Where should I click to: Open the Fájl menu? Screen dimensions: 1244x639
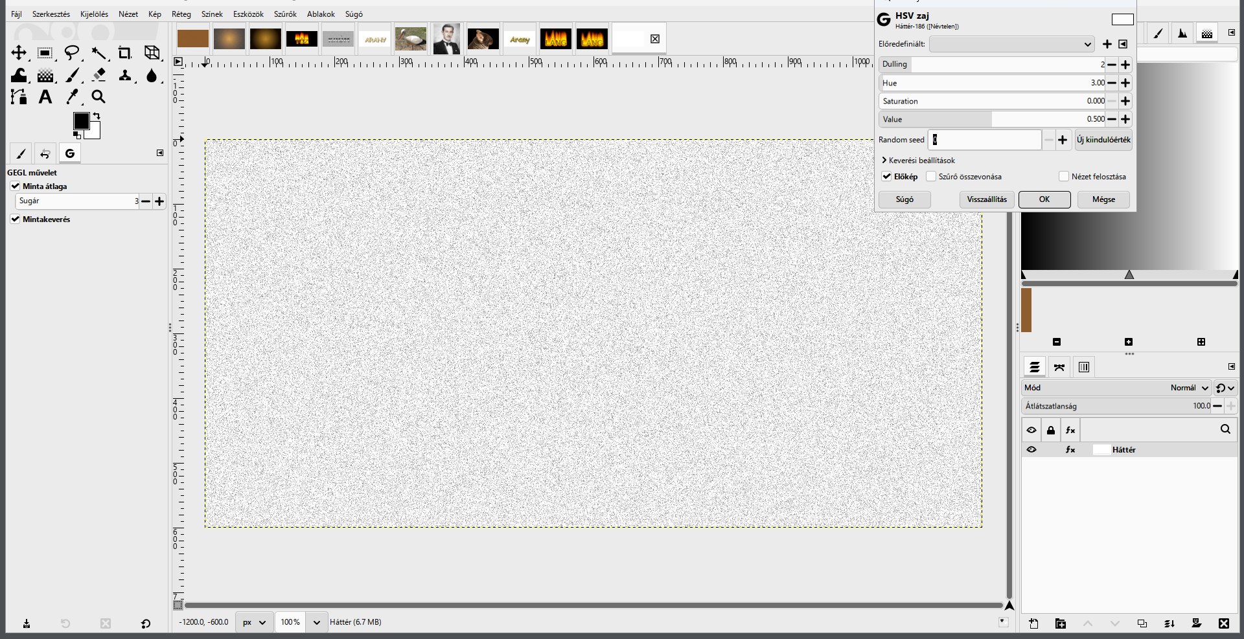point(16,14)
